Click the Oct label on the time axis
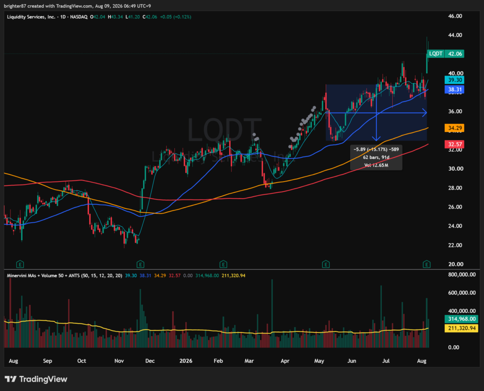This screenshot has height=391, width=484. 81,361
